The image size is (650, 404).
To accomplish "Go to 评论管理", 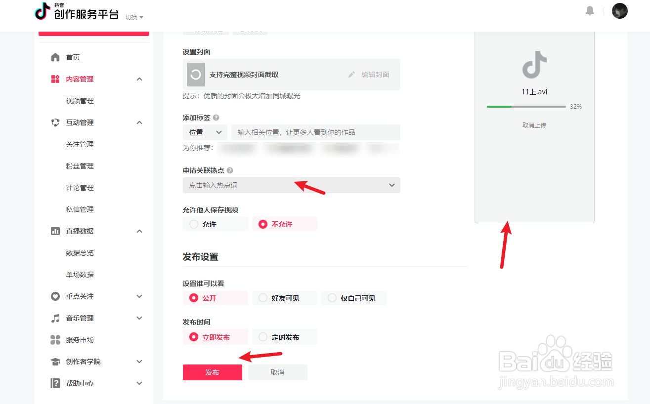I will pos(79,187).
